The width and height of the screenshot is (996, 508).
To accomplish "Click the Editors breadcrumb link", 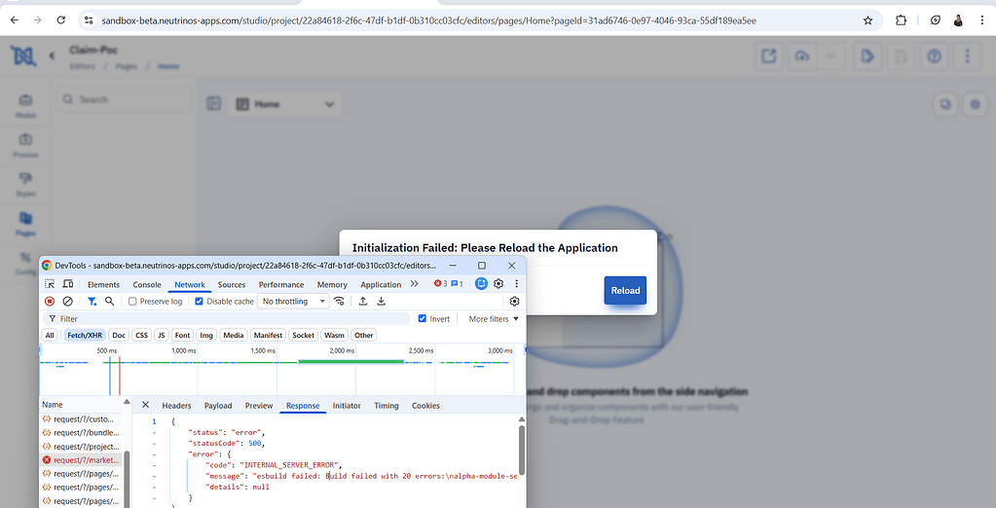I will (83, 66).
